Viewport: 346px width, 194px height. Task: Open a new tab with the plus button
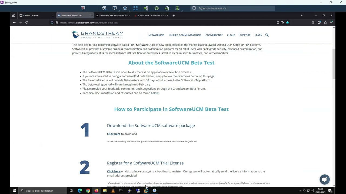(174, 16)
